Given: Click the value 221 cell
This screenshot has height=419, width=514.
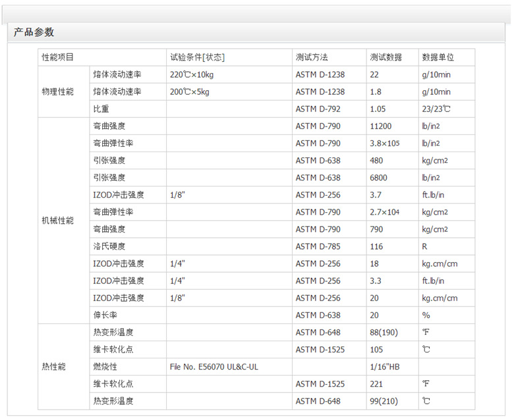Looking at the screenshot, I should click(x=392, y=384).
